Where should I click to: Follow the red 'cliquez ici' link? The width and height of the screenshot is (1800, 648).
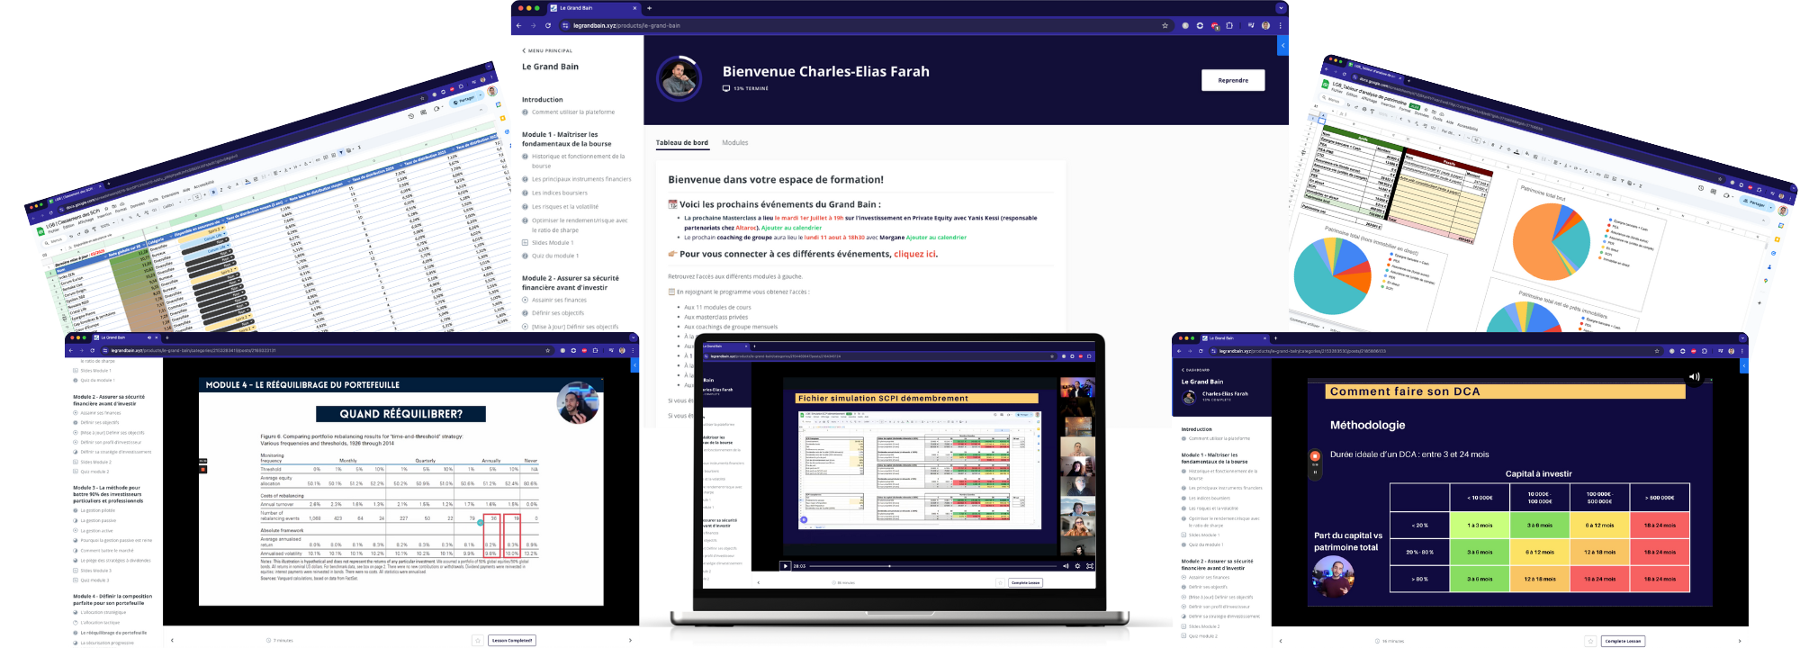point(915,254)
